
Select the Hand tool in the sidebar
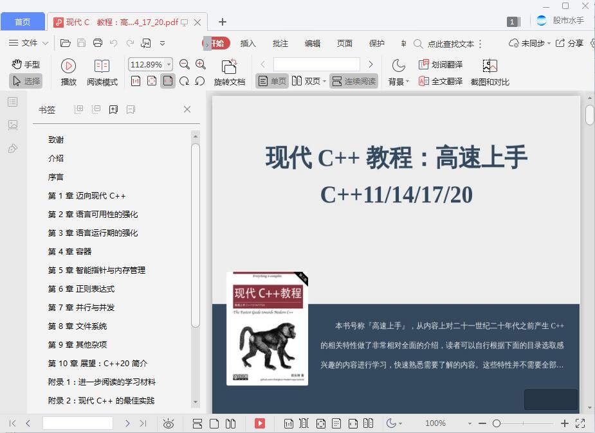[27, 64]
